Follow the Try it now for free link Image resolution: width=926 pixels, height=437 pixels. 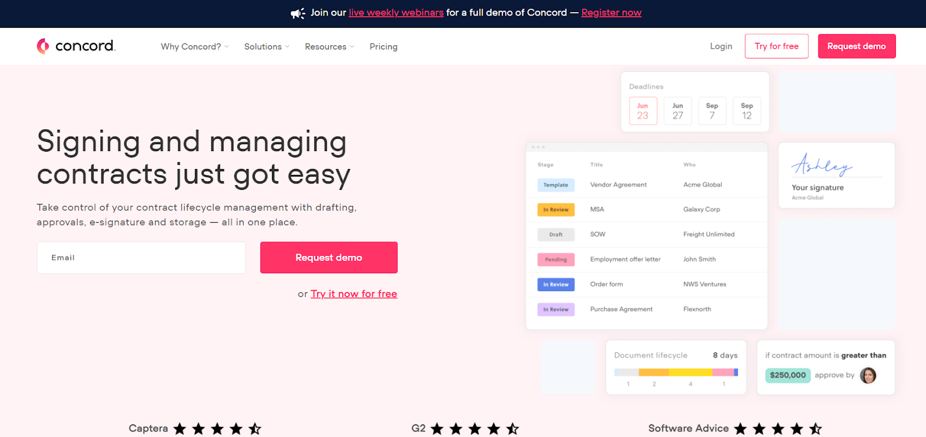pos(354,294)
